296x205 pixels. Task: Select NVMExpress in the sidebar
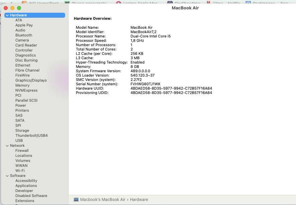click(26, 90)
